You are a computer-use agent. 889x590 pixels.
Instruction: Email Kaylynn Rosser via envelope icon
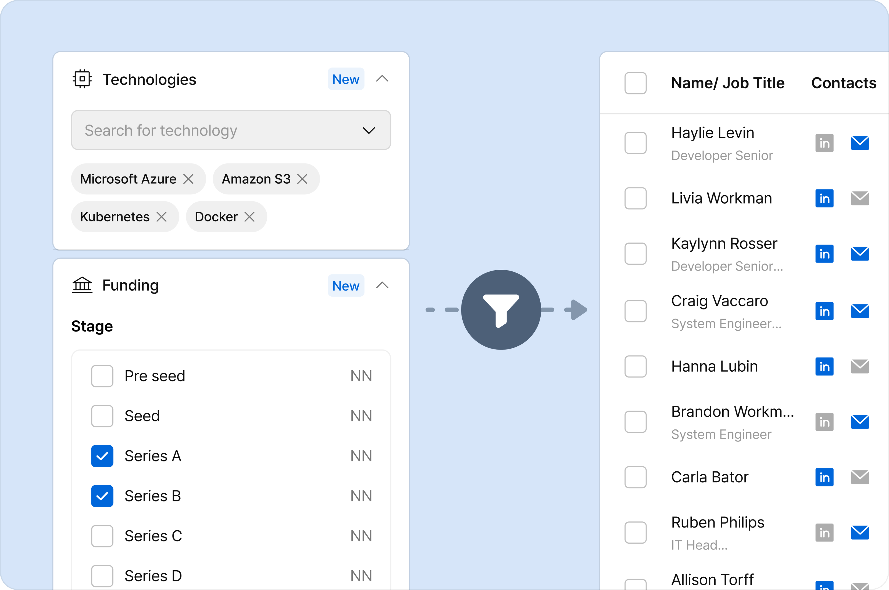(x=860, y=254)
